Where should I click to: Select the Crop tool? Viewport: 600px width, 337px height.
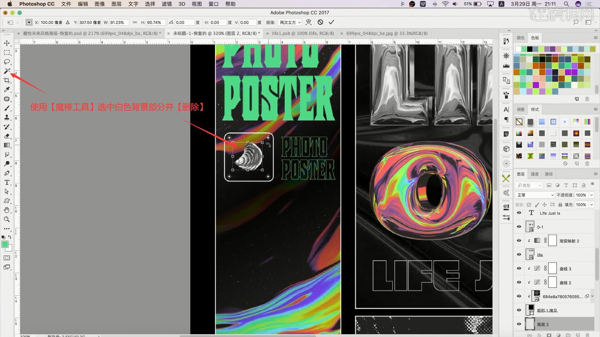click(x=7, y=81)
